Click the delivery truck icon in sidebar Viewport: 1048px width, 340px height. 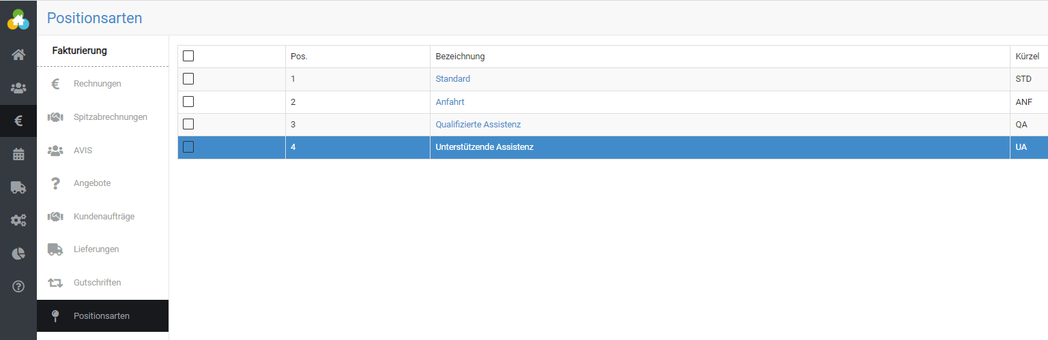pyautogui.click(x=18, y=187)
